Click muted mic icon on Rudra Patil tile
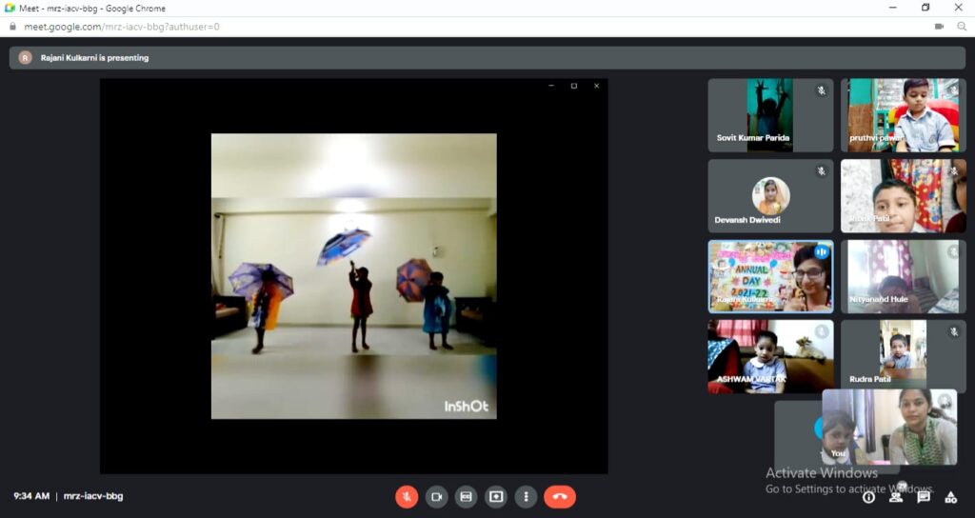This screenshot has height=518, width=975. point(954,332)
